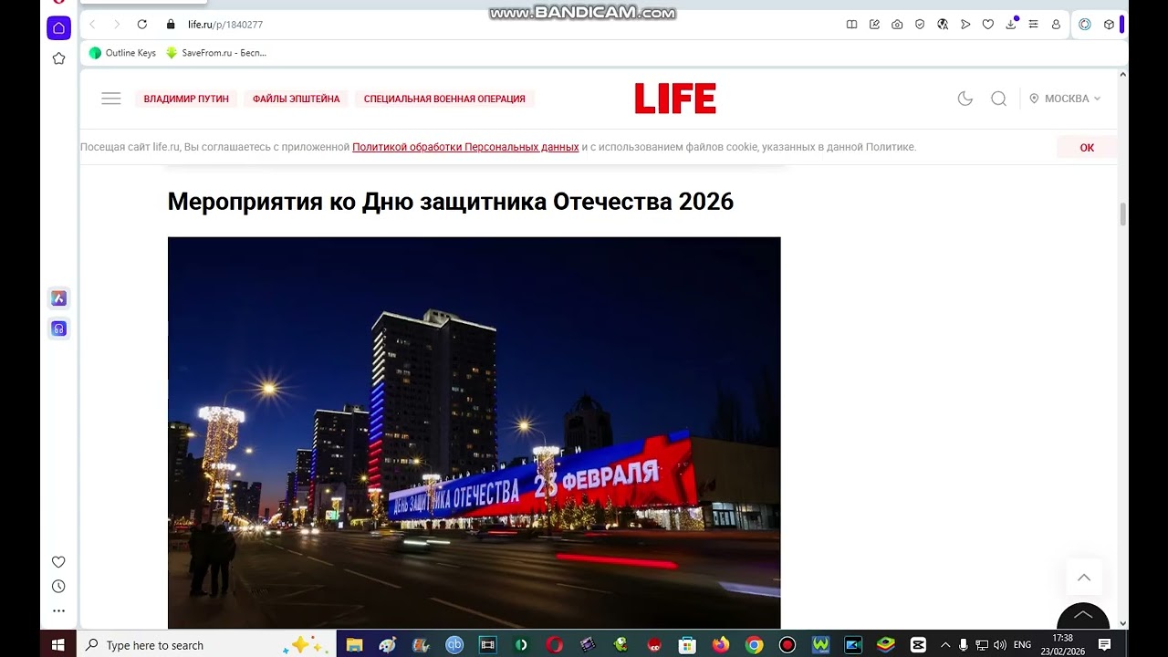Open sidebar three-dots more menu
This screenshot has width=1168, height=657.
(x=58, y=610)
